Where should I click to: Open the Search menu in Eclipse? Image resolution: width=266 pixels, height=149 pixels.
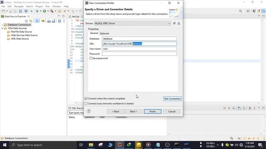30,6
